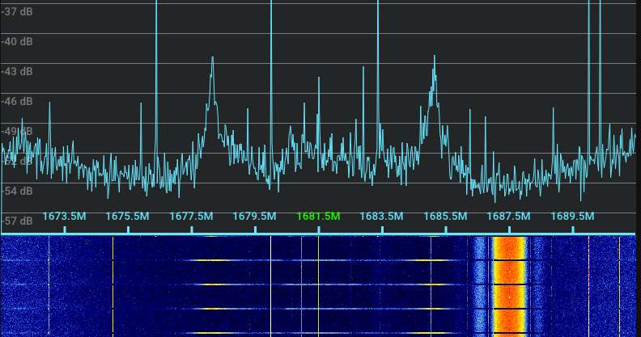Select the 1689.5M frequency axis label
This screenshot has width=641, height=337.
click(x=572, y=217)
